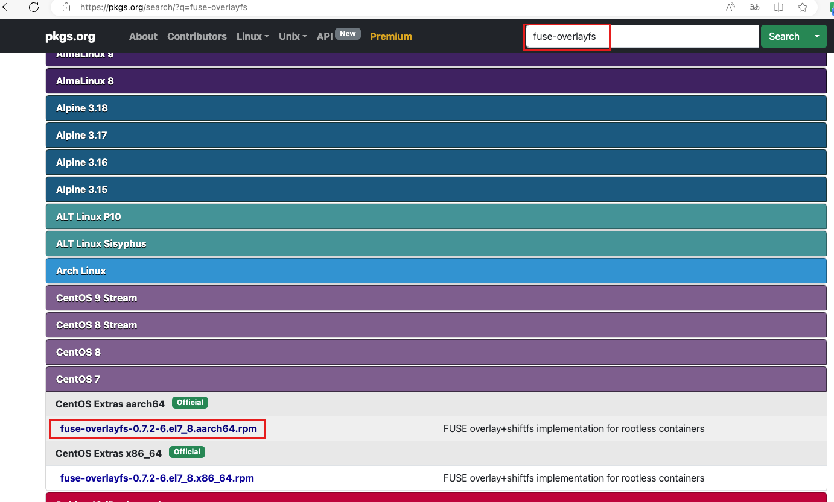
Task: Expand the Alpine 3.15 section
Action: point(436,189)
